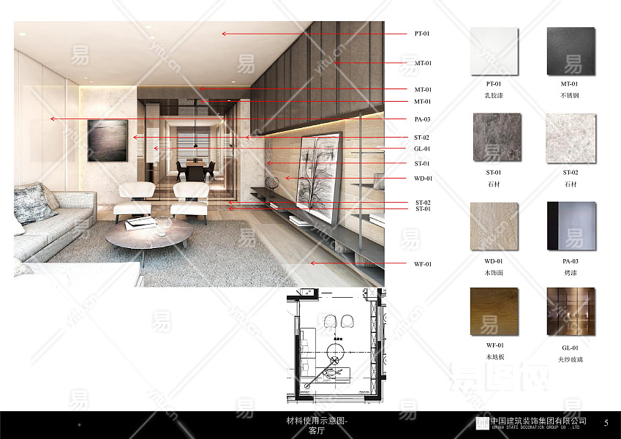This screenshot has height=439, width=621.
Task: Open the living room floor plan drawing
Action: click(x=336, y=346)
